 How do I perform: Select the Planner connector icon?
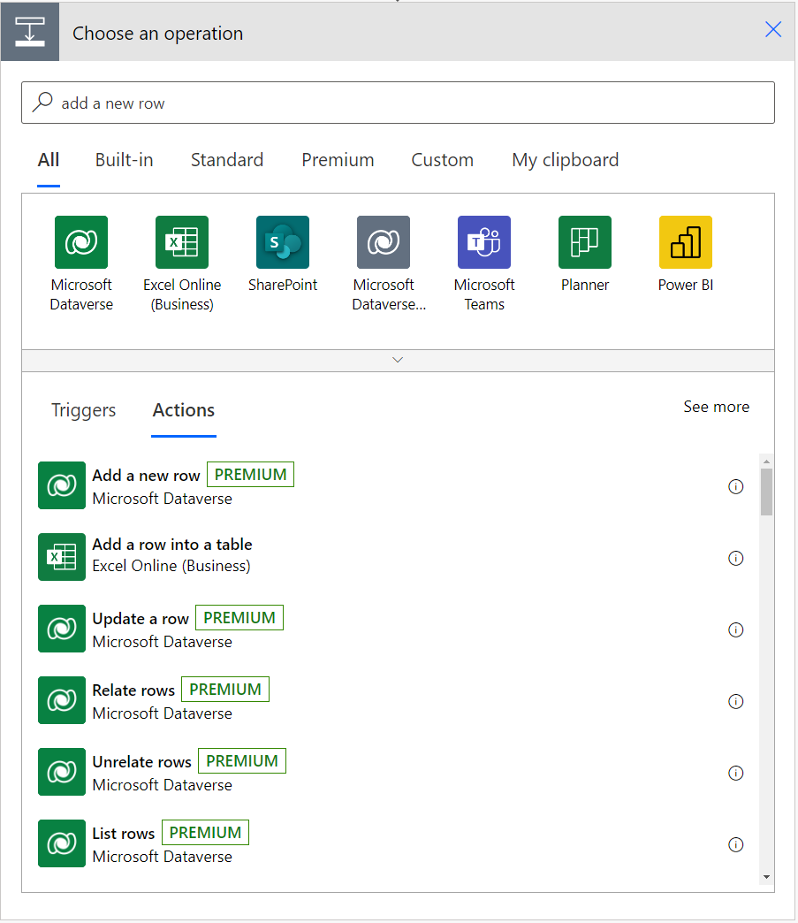tap(584, 242)
